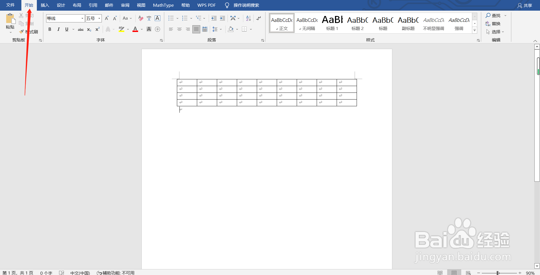Viewport: 540px width, 275px height.
Task: Expand numbered list options
Action: tap(191, 19)
